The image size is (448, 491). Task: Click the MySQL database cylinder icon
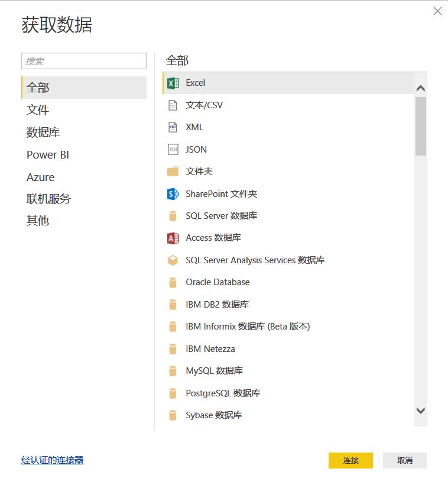[173, 371]
